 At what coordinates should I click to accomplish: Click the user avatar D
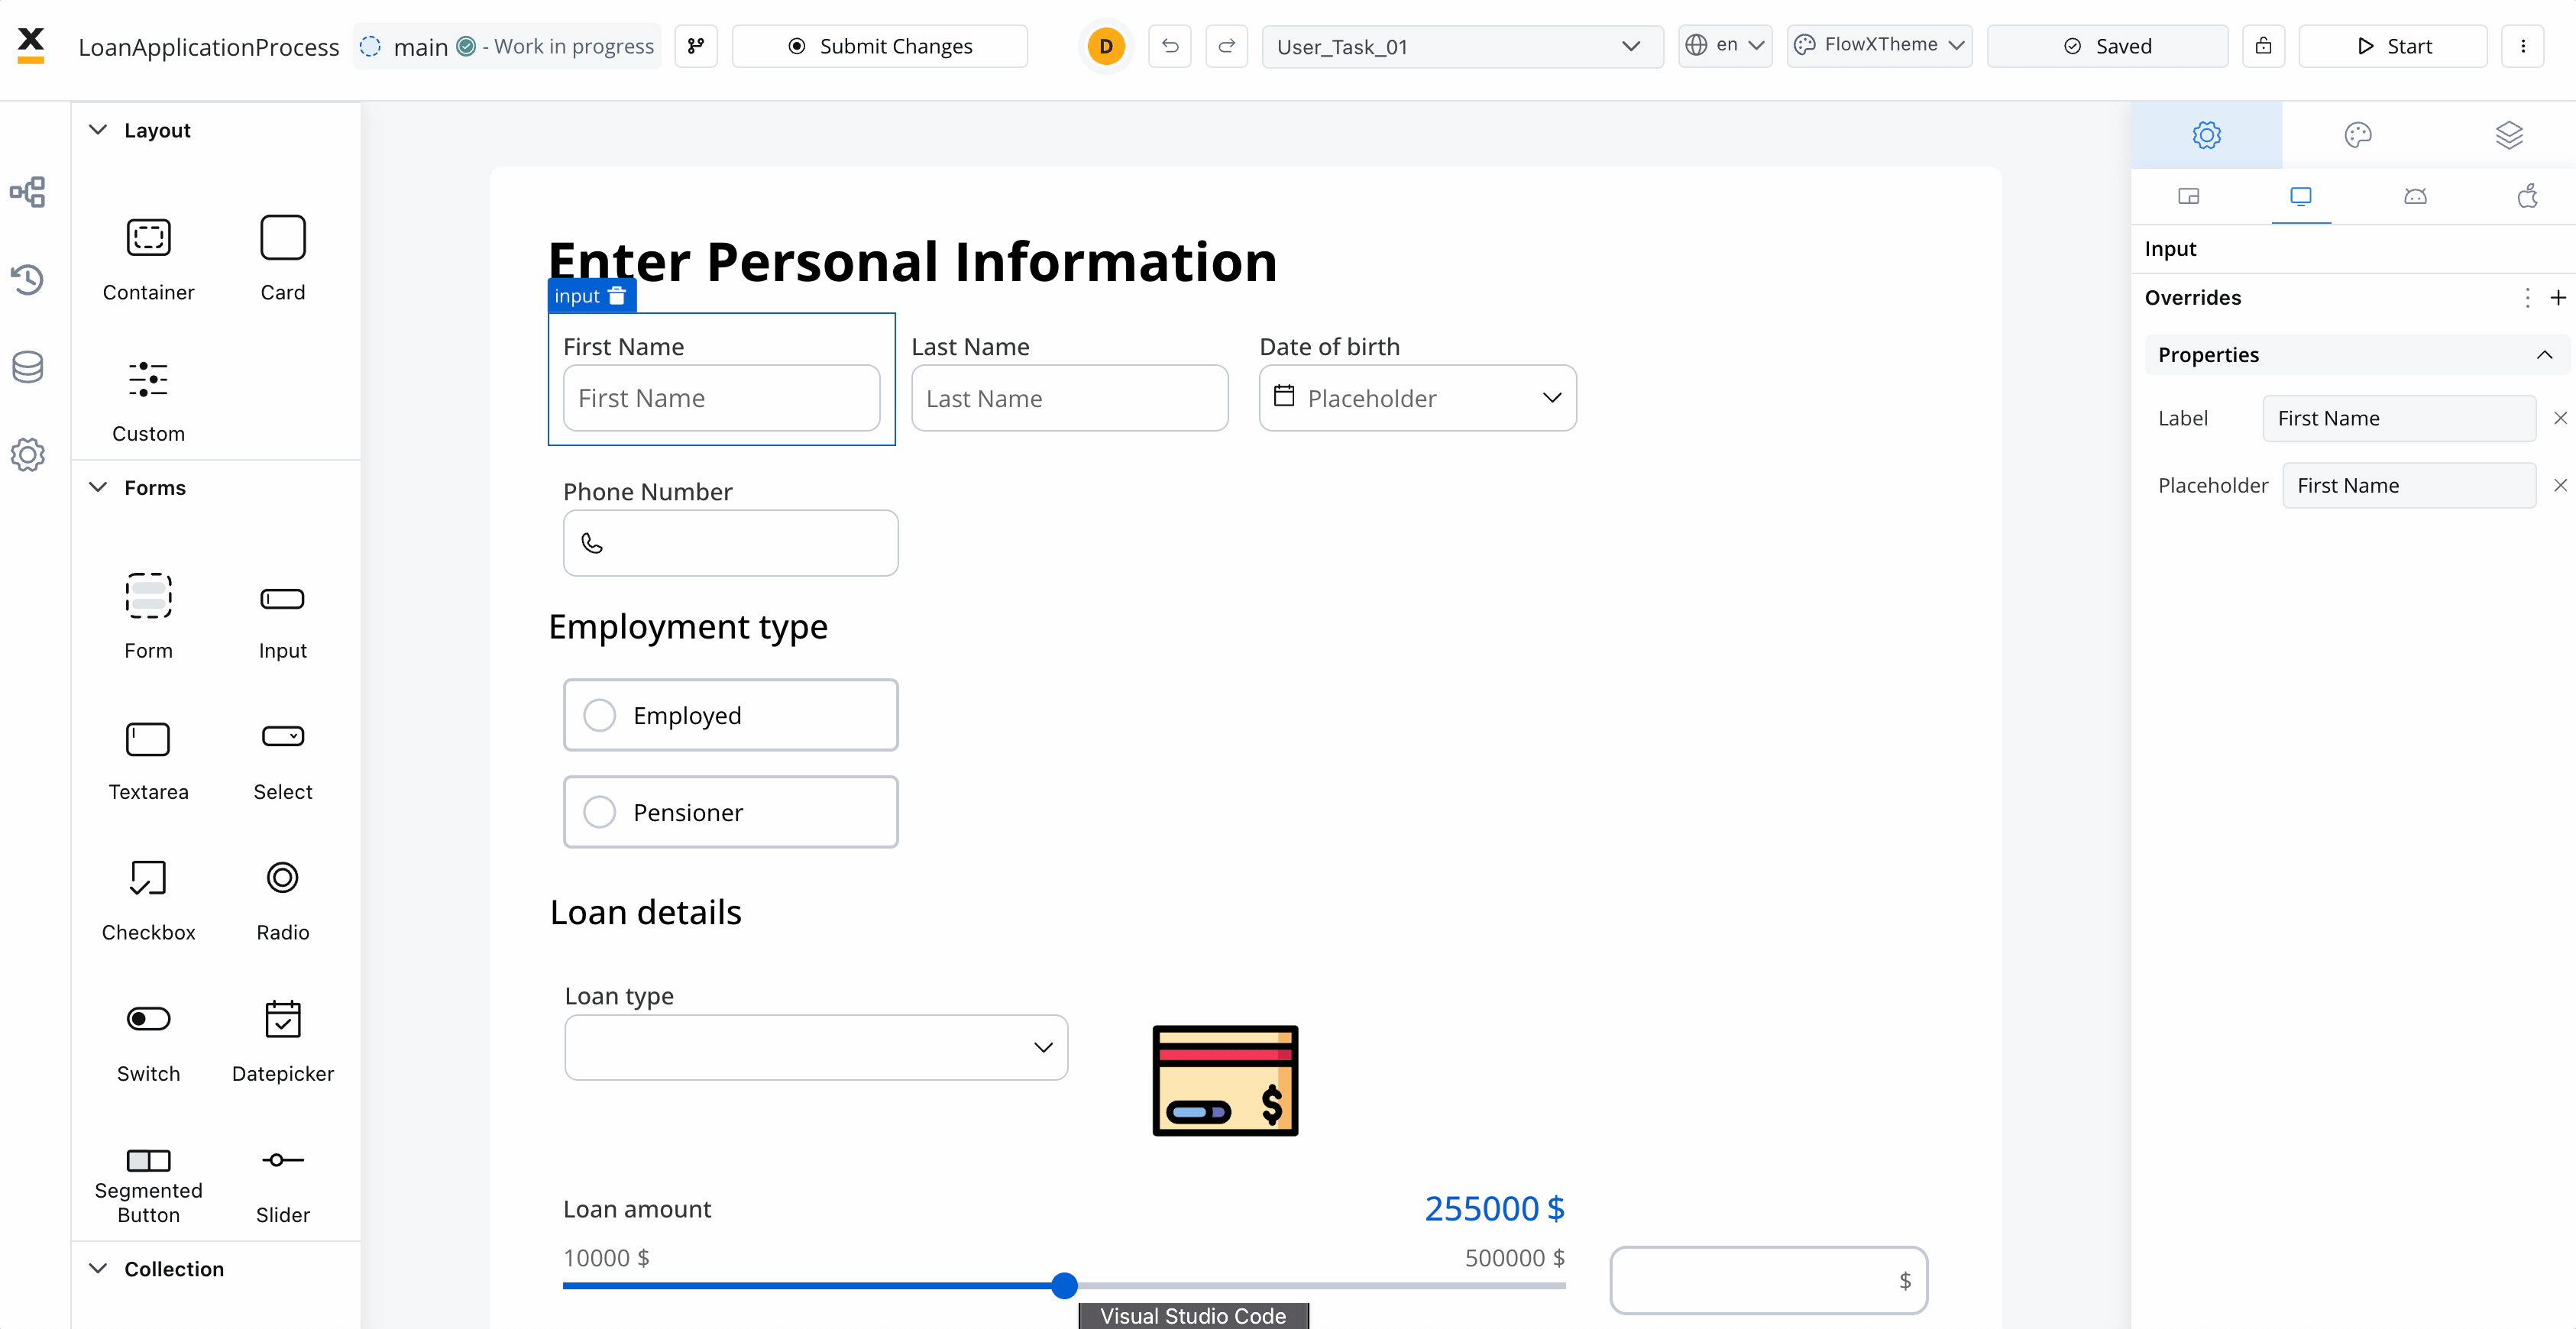[1106, 46]
